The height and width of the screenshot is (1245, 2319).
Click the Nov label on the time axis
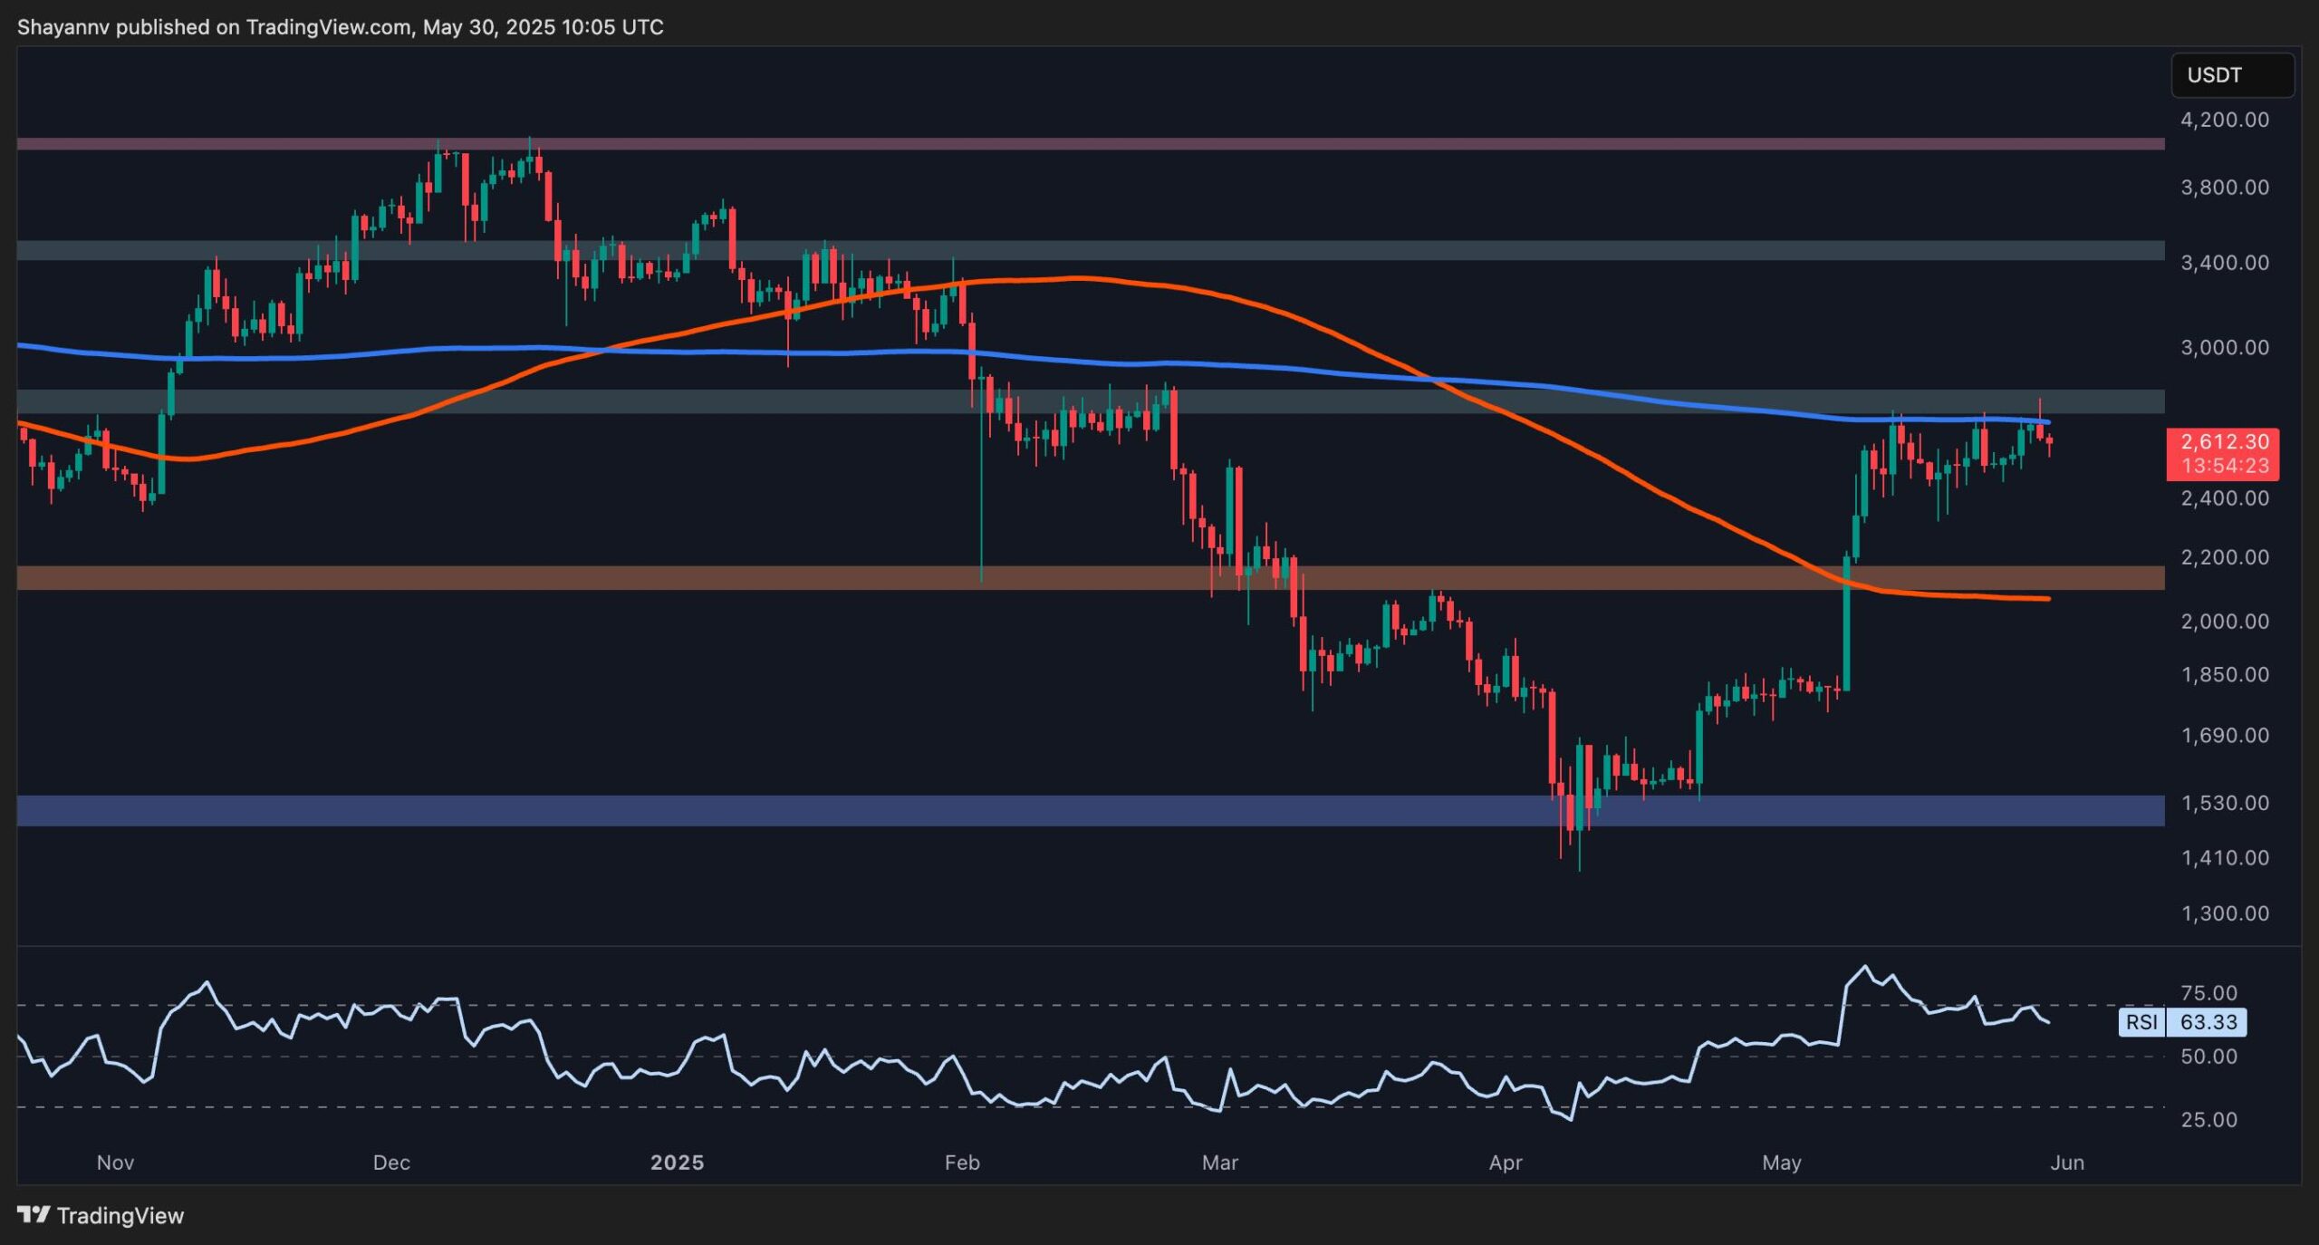(x=115, y=1162)
